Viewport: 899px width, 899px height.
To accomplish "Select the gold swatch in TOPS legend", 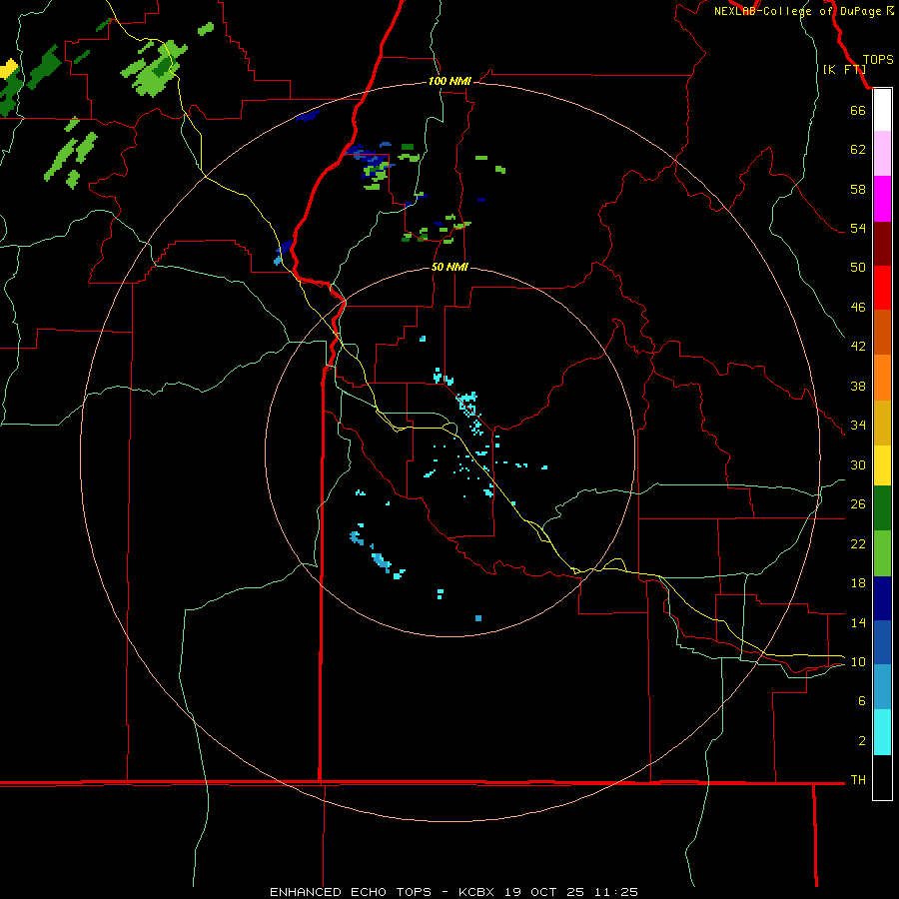I will (x=882, y=423).
